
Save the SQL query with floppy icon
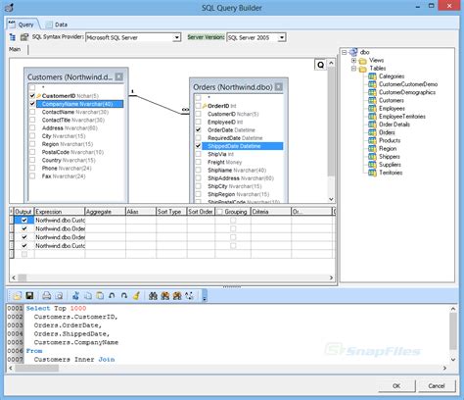[29, 296]
